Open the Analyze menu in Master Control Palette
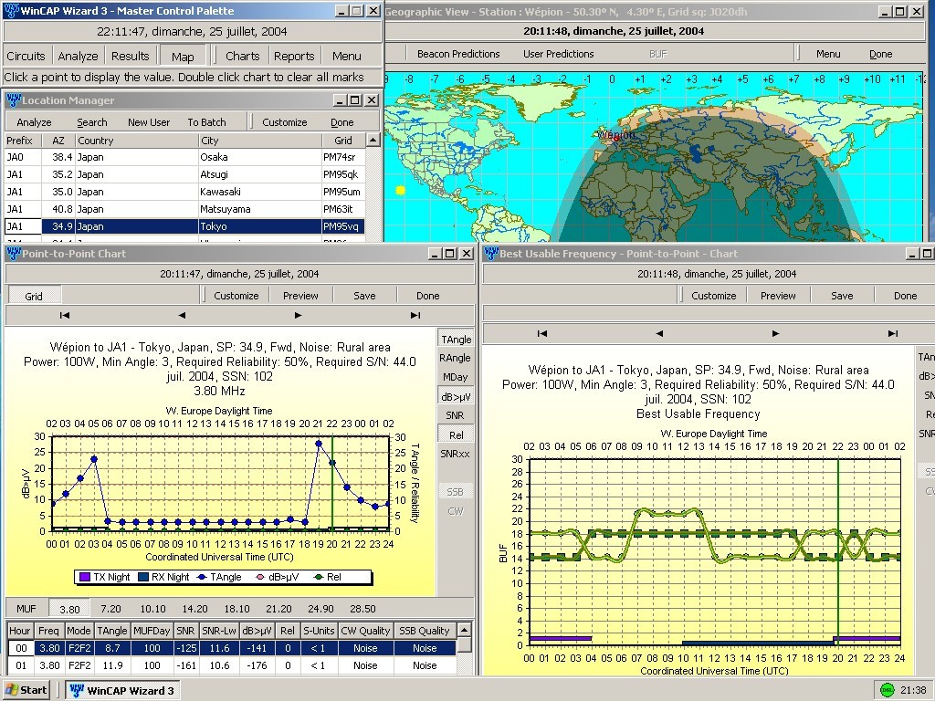935x701 pixels. click(79, 56)
